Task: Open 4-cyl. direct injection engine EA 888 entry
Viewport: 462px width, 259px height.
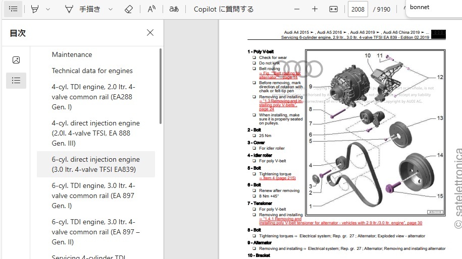Action: [96, 133]
